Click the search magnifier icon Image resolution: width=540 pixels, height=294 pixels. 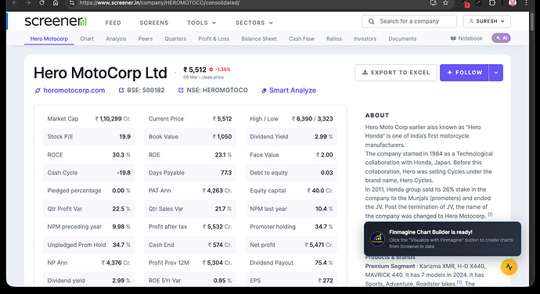tap(371, 21)
